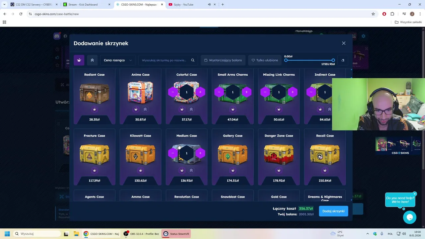Viewport: 425px width, 239px height.
Task: Focus the case name search field
Action: tap(164, 60)
